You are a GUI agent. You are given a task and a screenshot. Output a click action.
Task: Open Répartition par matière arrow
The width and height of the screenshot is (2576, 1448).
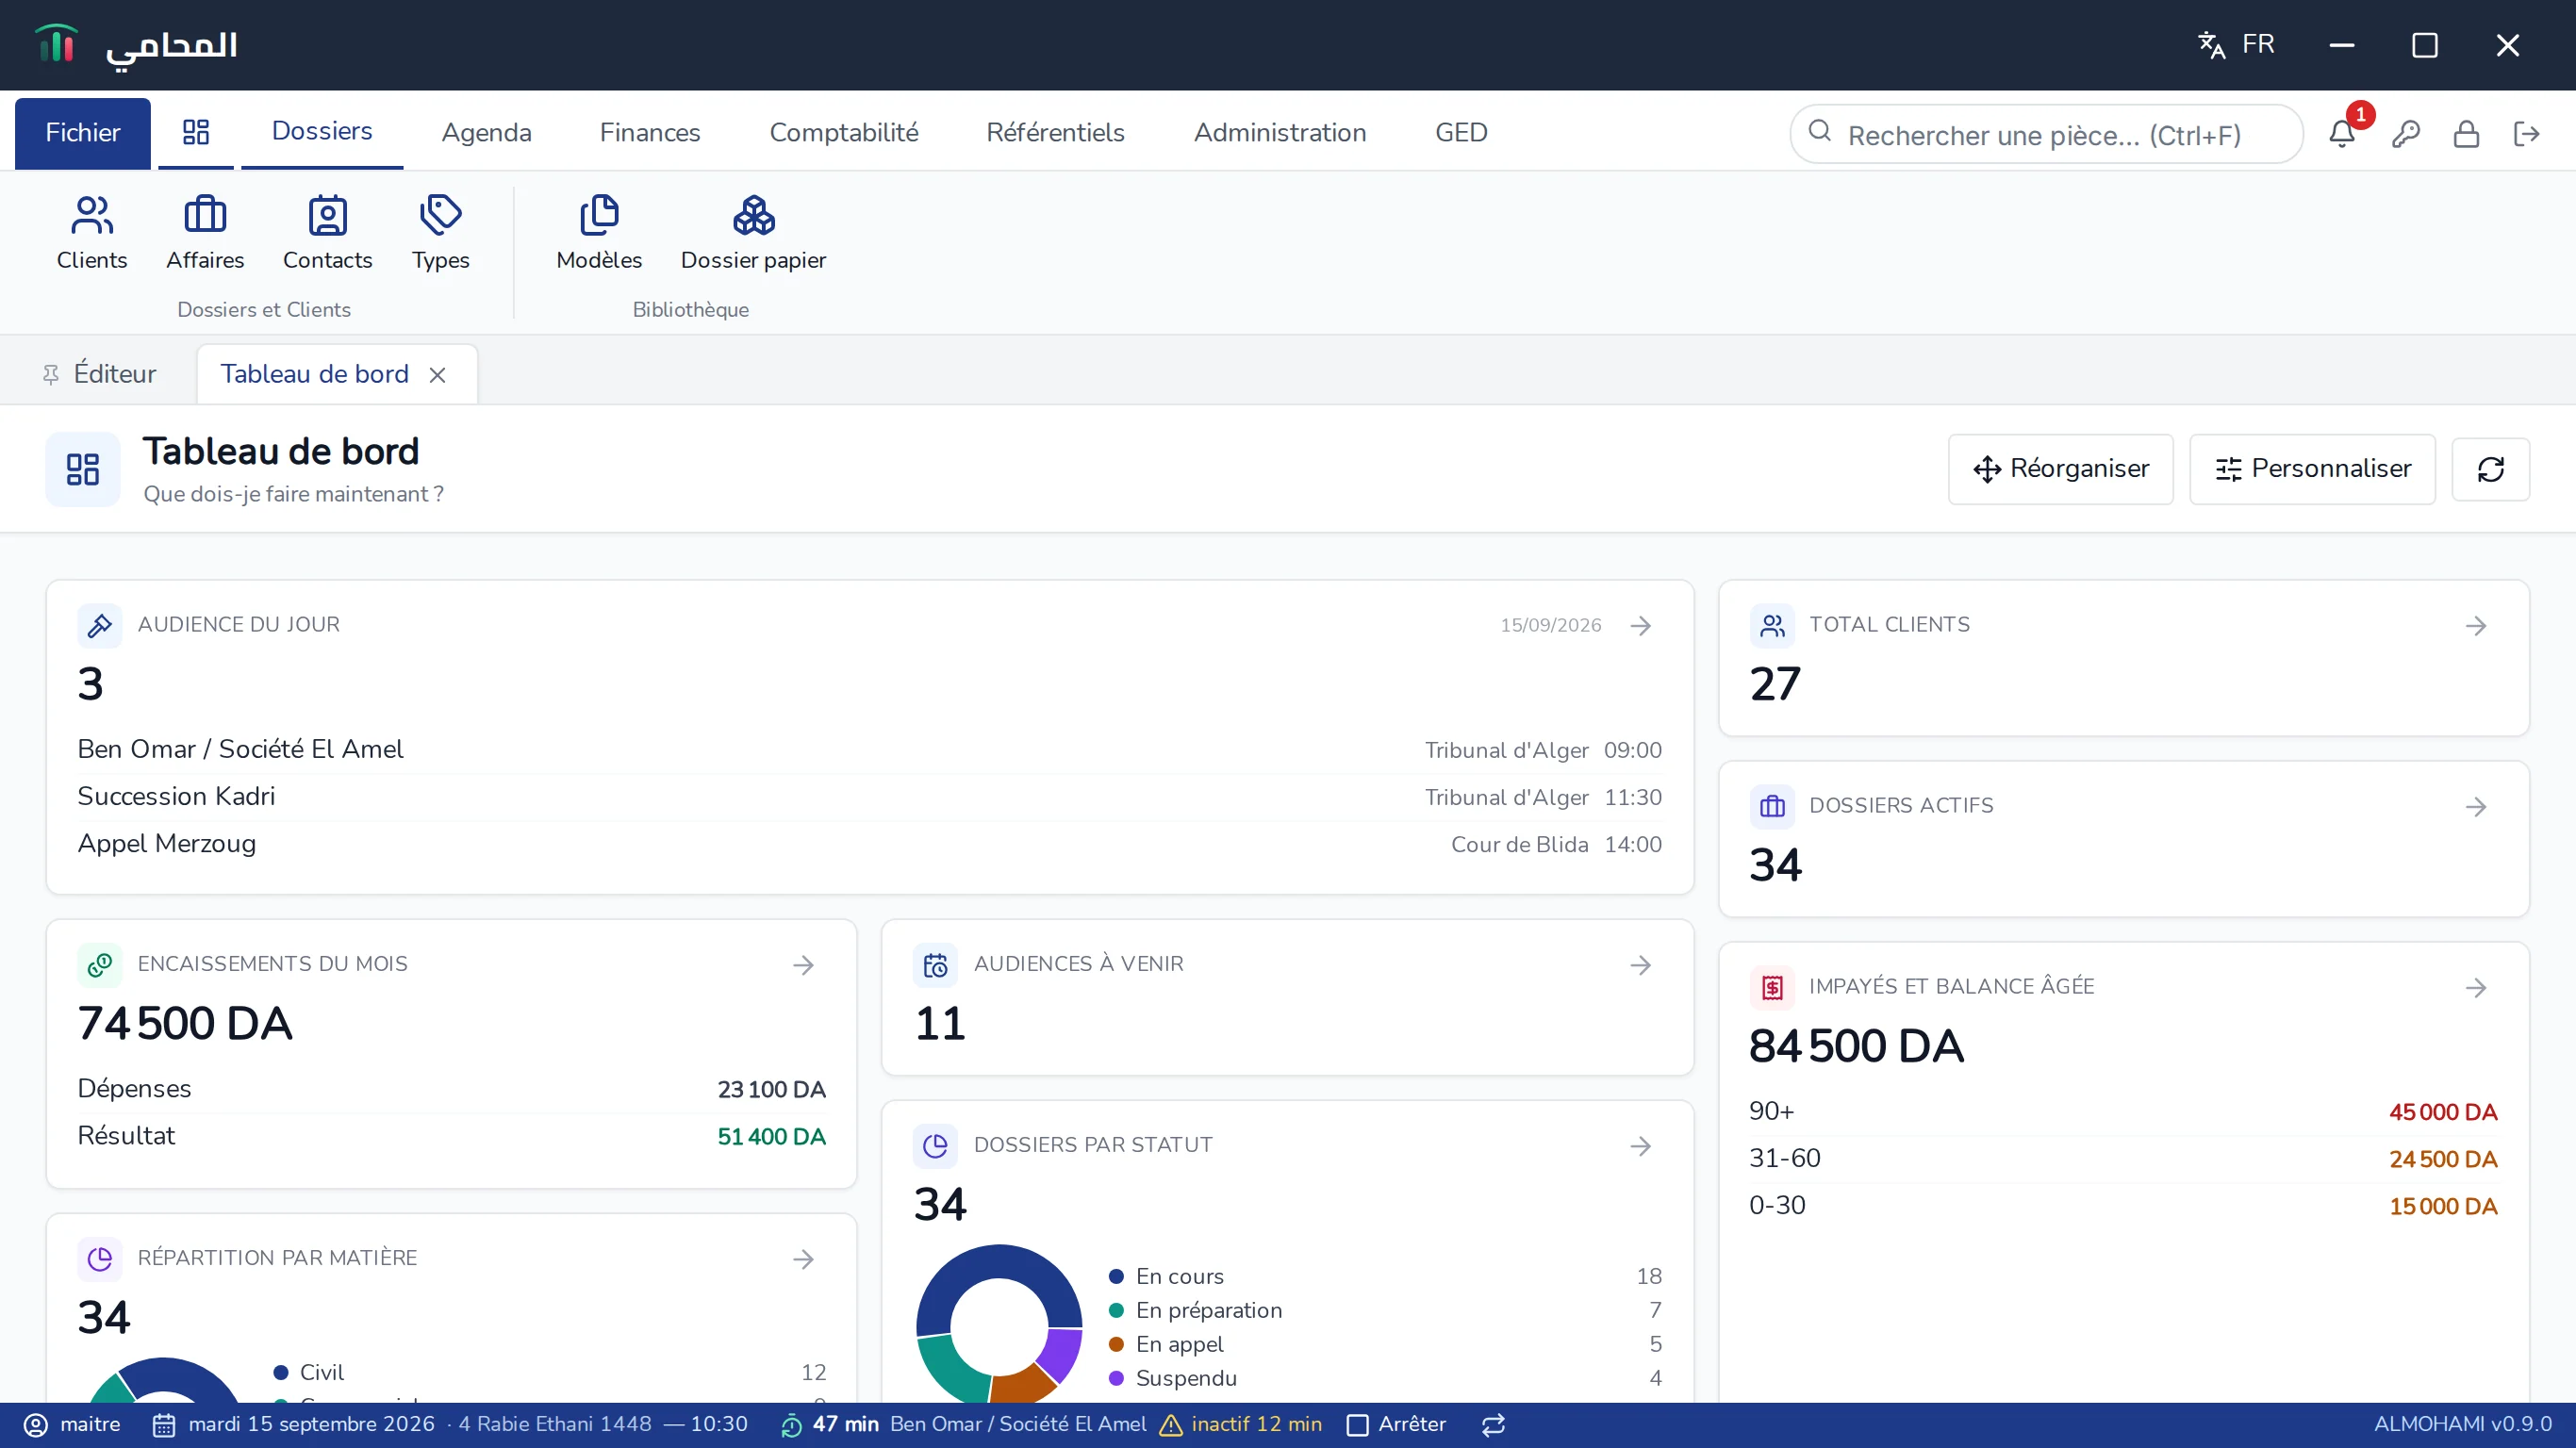(803, 1259)
